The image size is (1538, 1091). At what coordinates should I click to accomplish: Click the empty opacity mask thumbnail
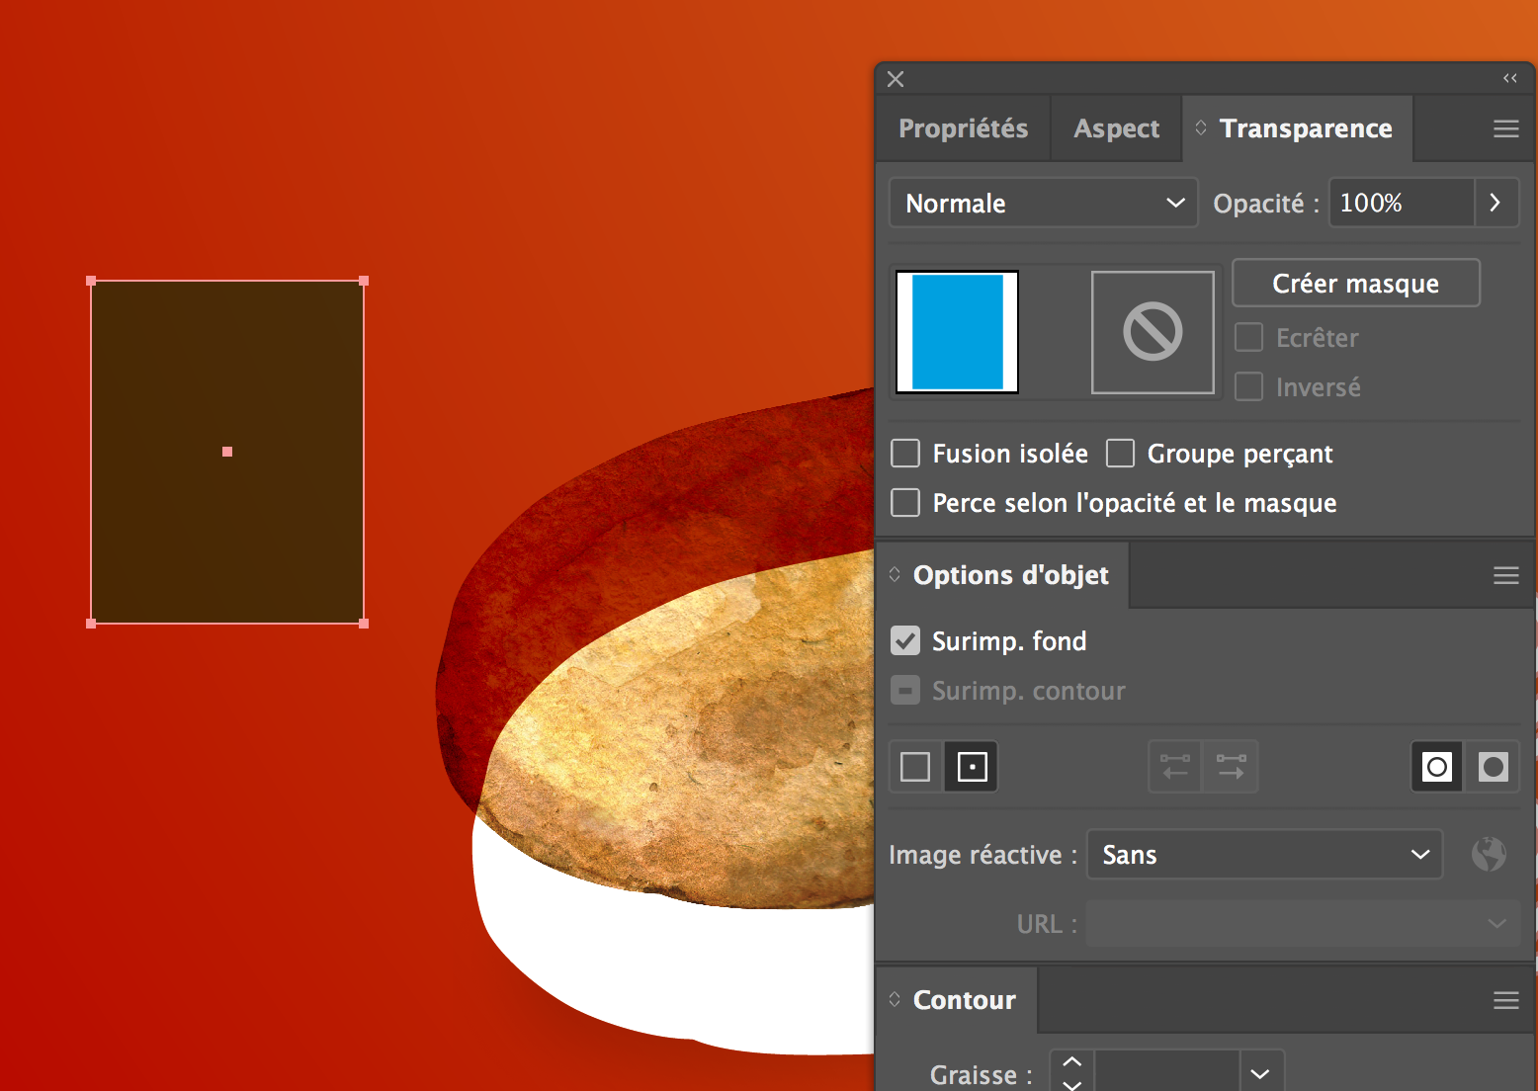click(1153, 331)
